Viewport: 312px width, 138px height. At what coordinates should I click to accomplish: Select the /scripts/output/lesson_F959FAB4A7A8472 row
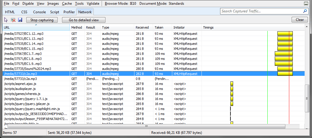(x=153, y=119)
